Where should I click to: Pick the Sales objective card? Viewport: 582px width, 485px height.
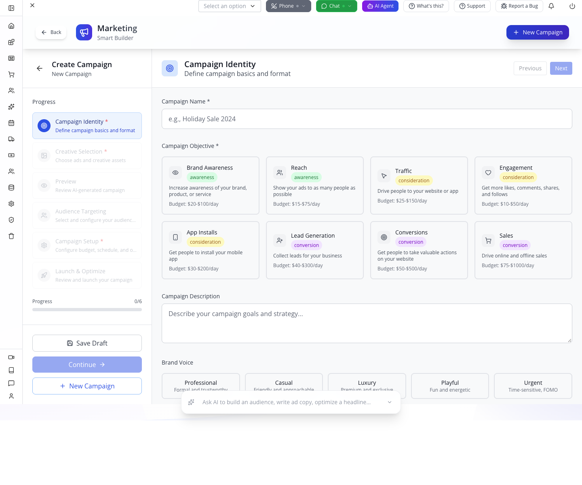523,250
